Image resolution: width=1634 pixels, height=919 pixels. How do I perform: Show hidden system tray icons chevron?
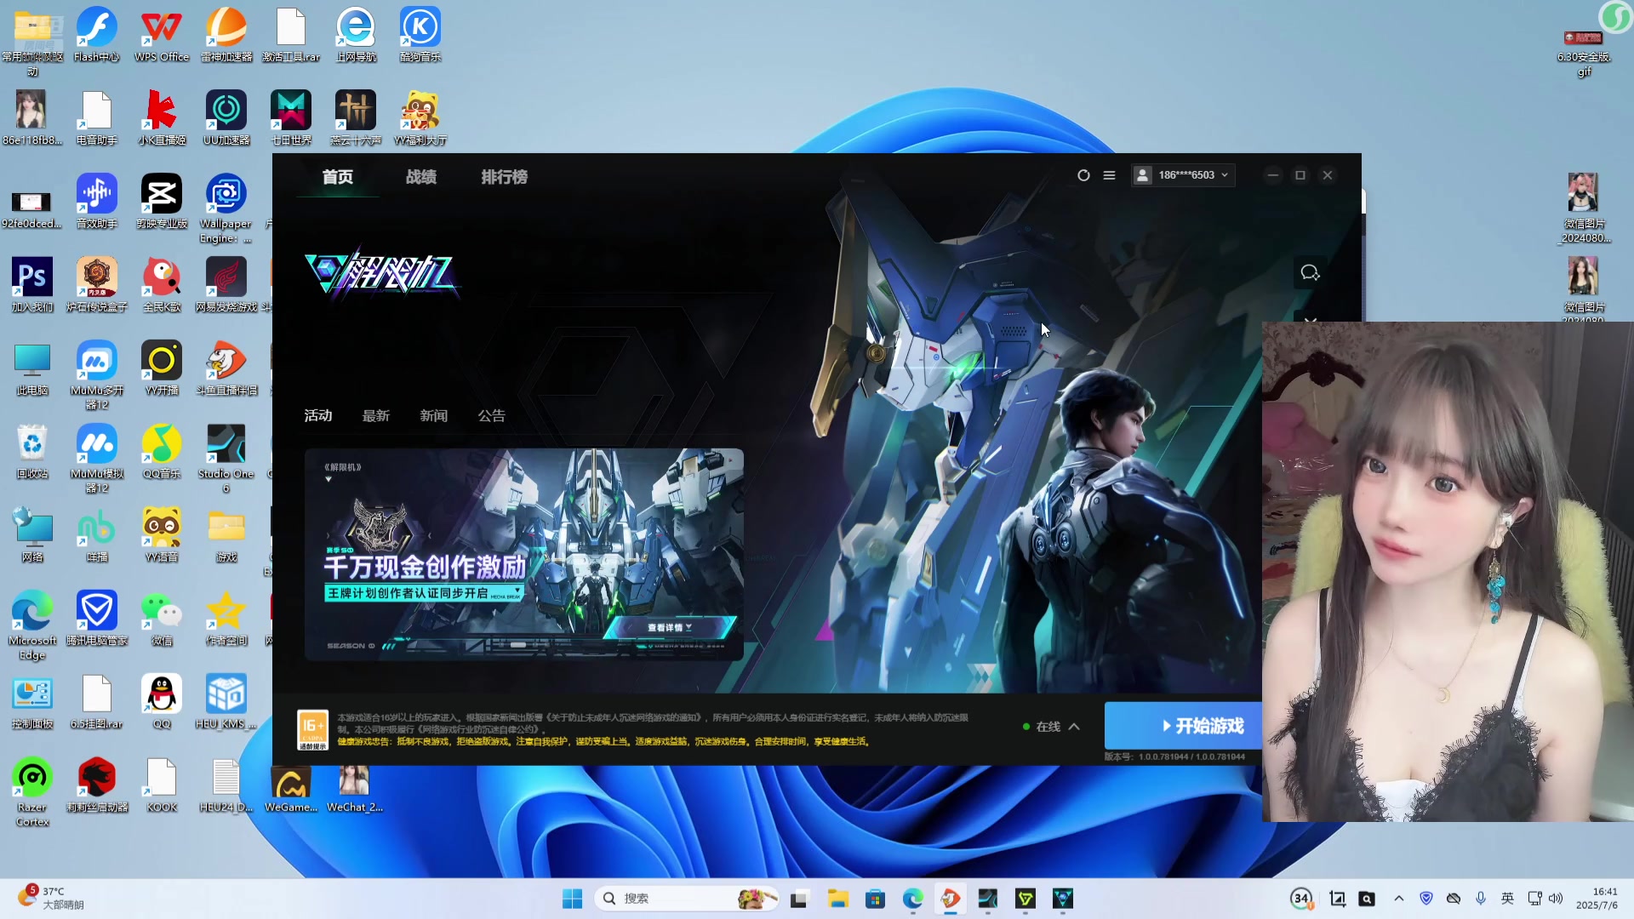coord(1399,899)
